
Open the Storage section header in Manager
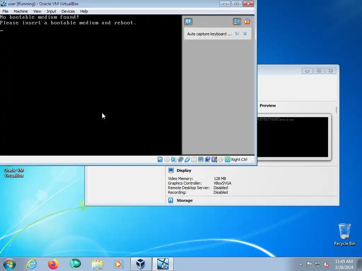point(185,200)
